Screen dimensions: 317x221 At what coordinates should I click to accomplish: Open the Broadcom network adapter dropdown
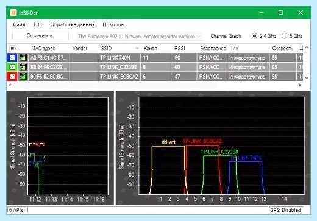point(139,37)
